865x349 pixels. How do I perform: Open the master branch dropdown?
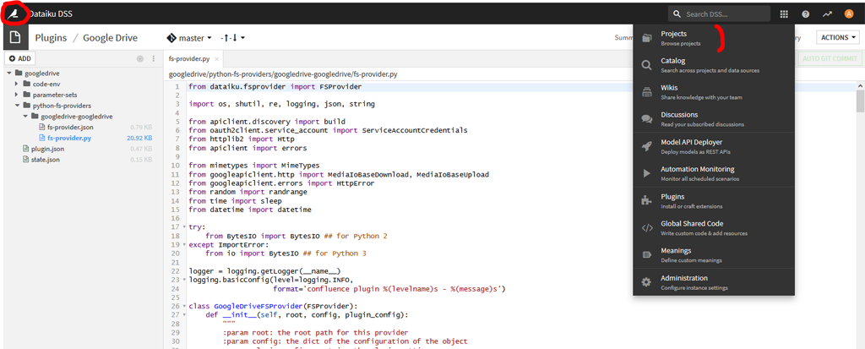(189, 38)
